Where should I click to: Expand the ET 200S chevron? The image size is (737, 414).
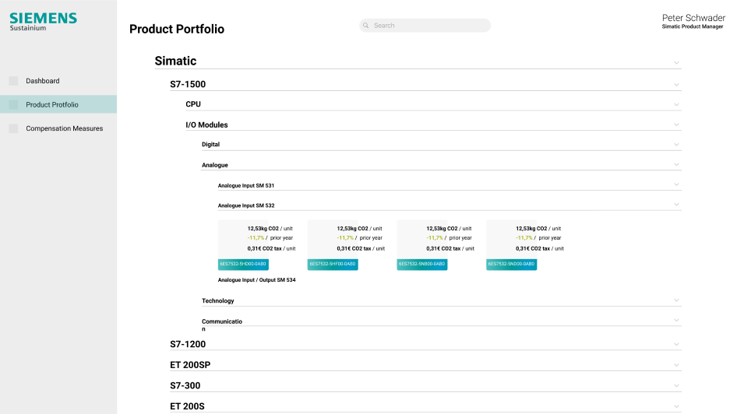pyautogui.click(x=676, y=406)
